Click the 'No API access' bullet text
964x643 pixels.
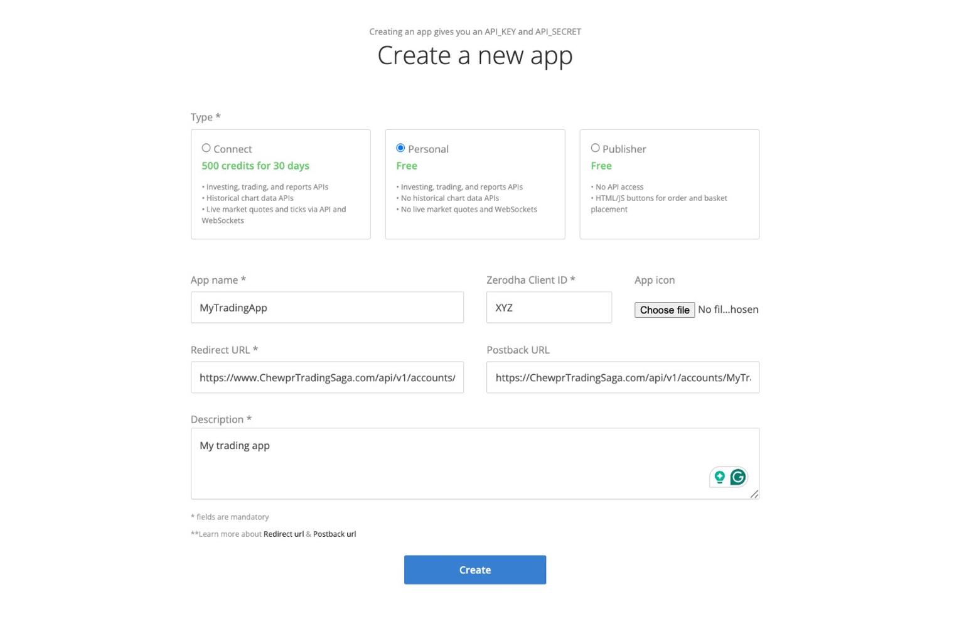(x=619, y=186)
